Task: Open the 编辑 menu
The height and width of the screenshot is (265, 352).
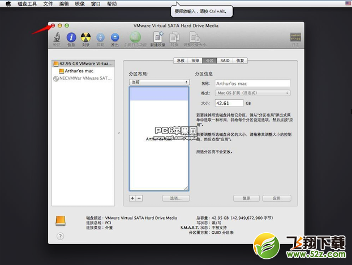Action: (64, 4)
